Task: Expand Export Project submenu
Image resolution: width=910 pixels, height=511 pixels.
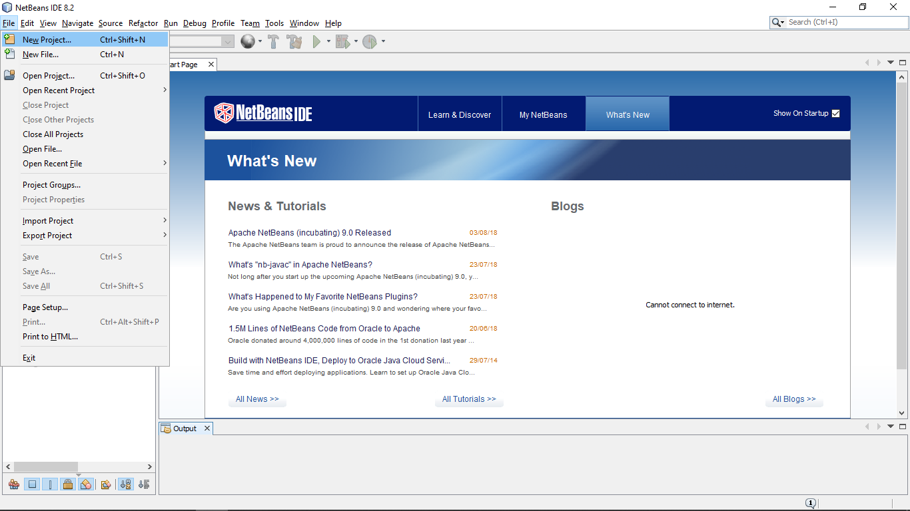Action: (x=85, y=236)
